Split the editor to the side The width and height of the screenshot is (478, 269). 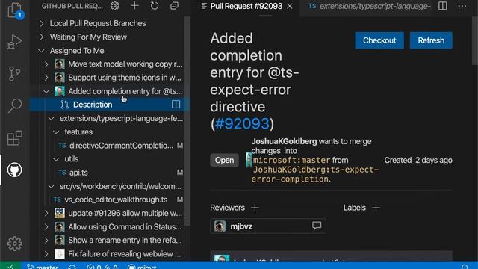pos(443,6)
